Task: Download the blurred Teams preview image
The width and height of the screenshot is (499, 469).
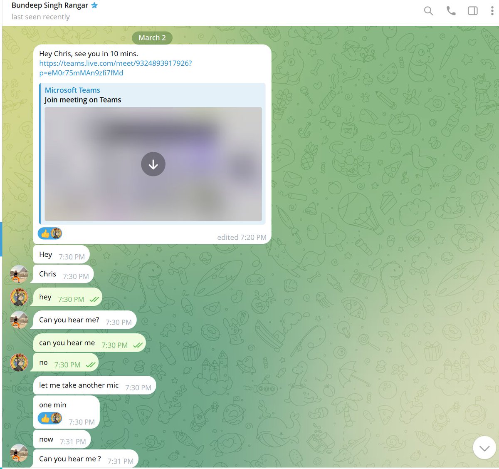Action: (153, 164)
